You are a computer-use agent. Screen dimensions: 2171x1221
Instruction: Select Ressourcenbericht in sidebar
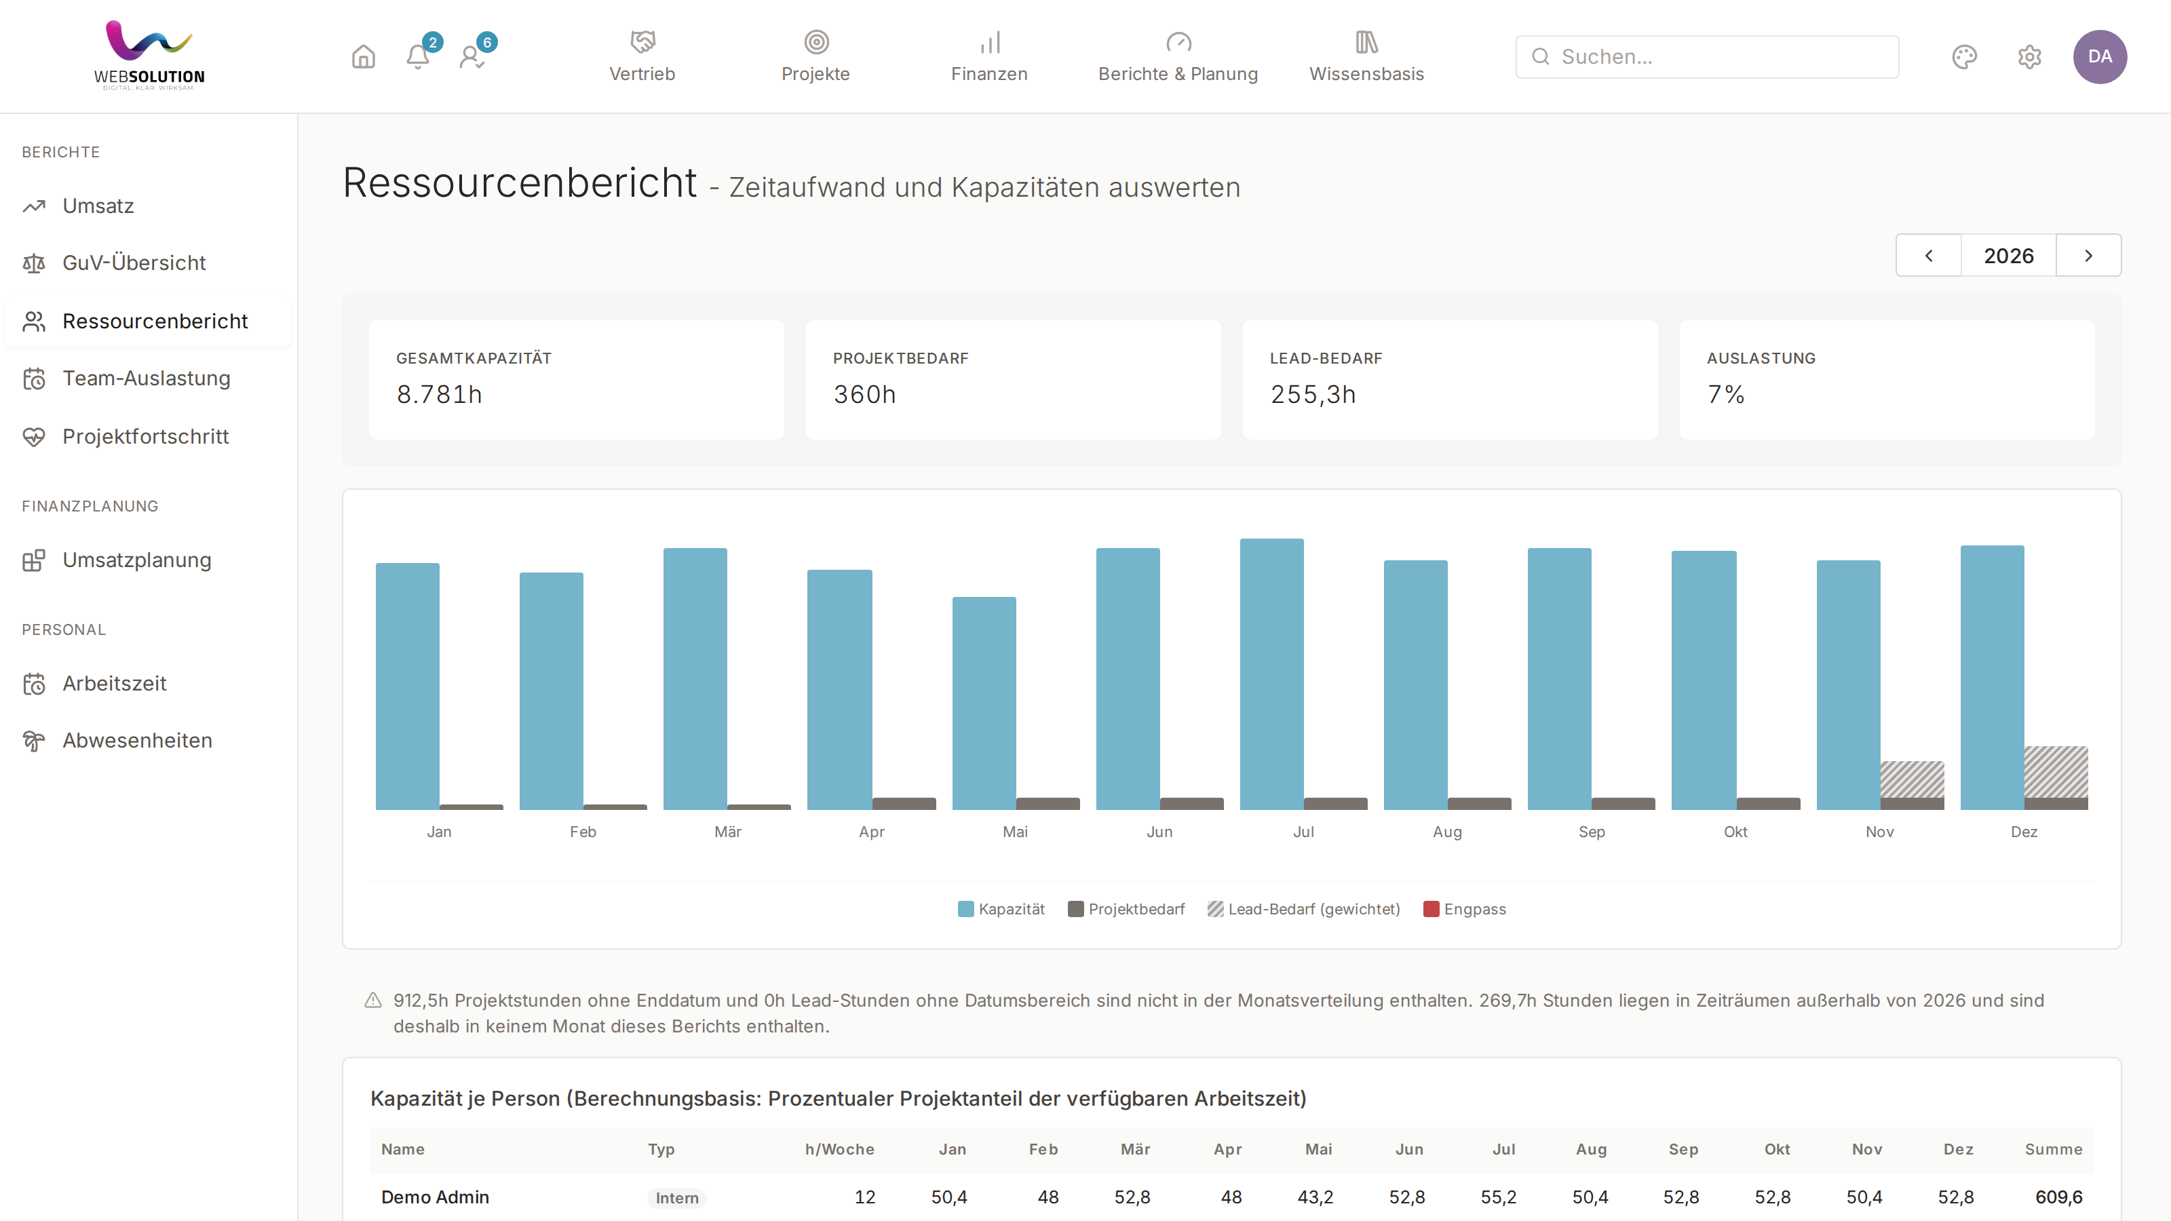[x=149, y=321]
